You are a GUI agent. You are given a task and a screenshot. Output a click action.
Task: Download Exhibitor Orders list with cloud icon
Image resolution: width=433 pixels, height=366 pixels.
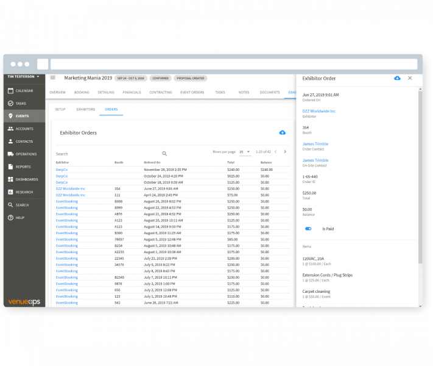pos(282,132)
